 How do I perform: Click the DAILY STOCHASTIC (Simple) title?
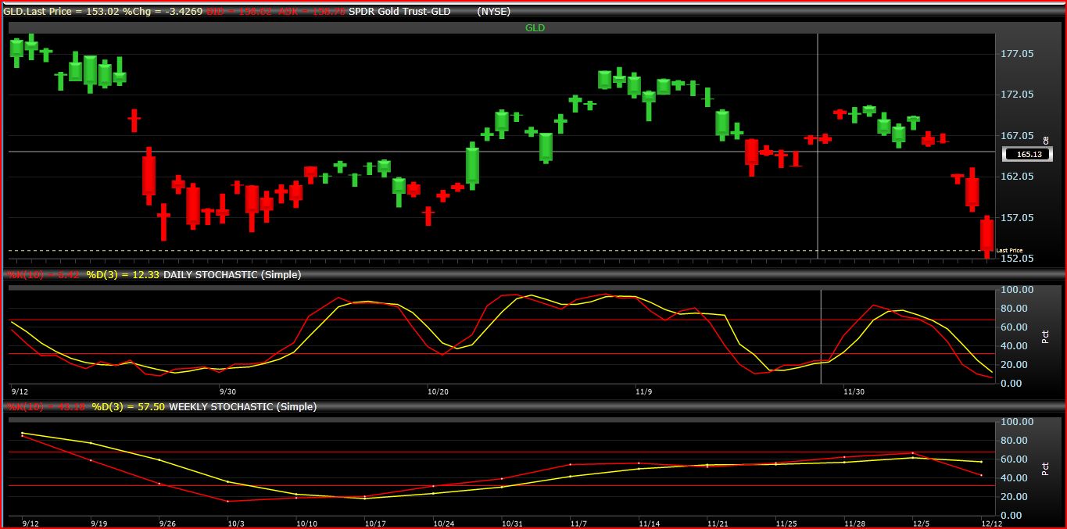point(232,275)
